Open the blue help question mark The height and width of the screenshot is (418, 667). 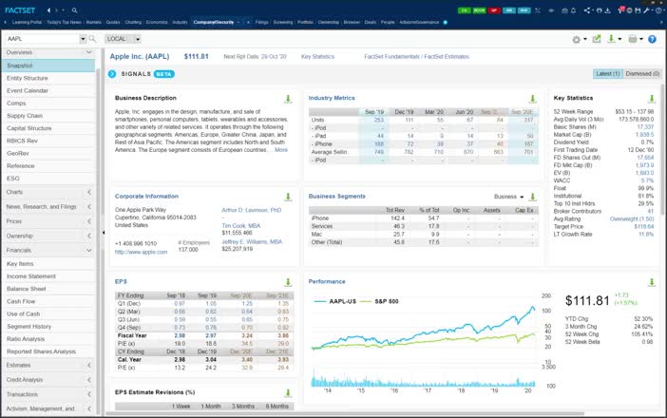(652, 39)
